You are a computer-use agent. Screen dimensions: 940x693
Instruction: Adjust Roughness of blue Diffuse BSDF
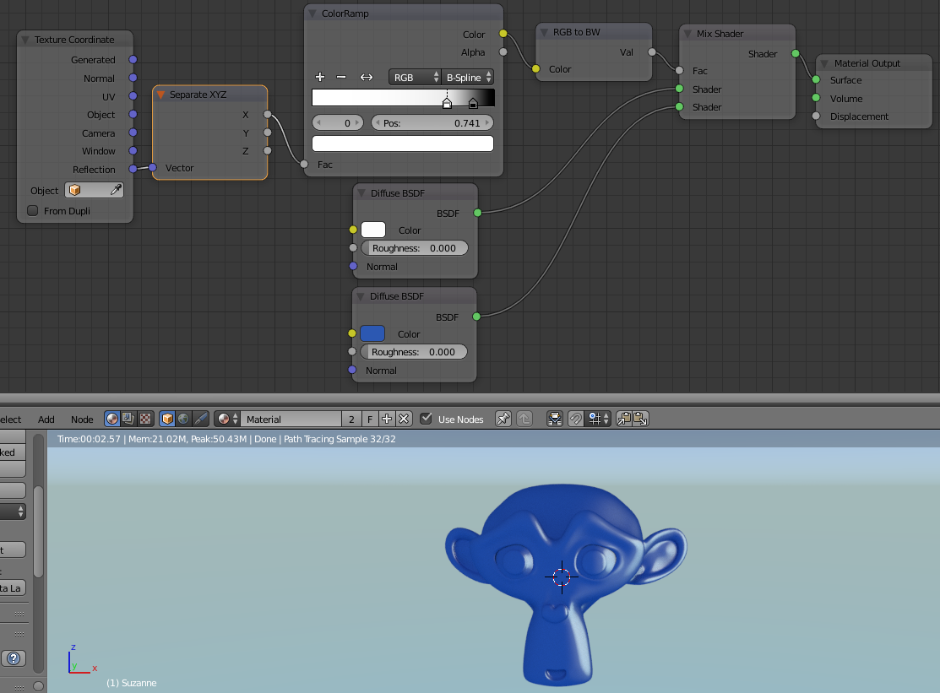(414, 352)
